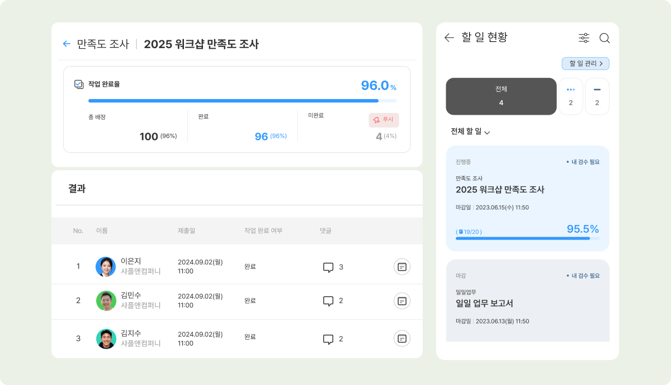Go back from the 할 일 현황 screen

(449, 38)
